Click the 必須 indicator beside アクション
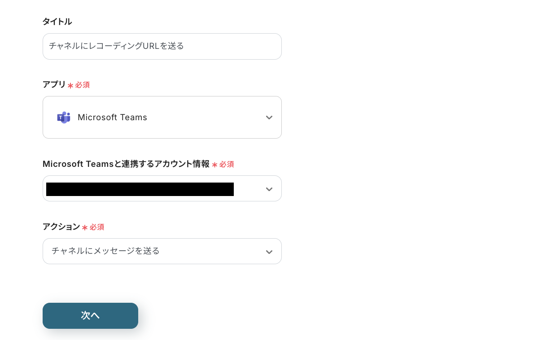The height and width of the screenshot is (340, 560). point(96,227)
